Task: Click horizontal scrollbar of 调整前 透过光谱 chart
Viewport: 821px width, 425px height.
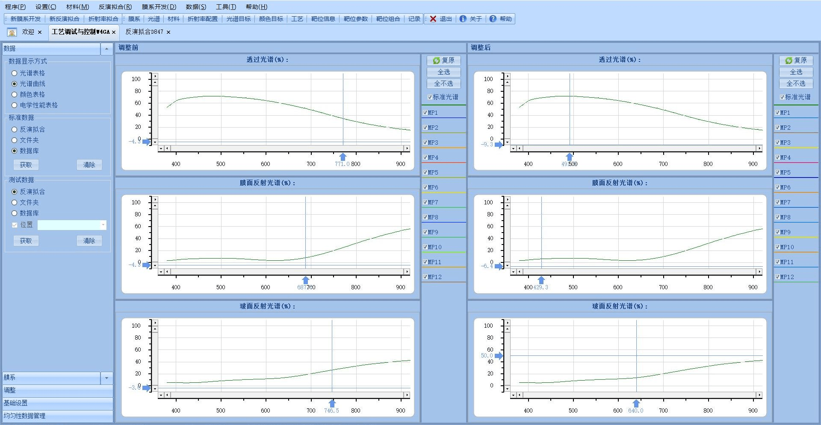Action: (x=284, y=148)
